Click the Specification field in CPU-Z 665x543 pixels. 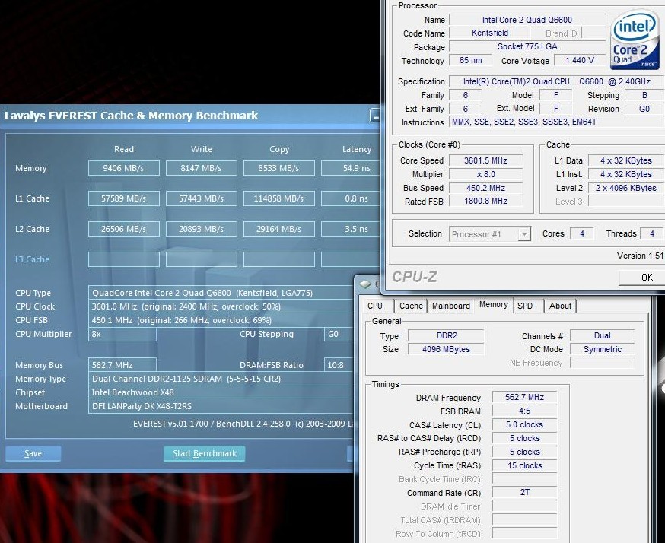557,81
